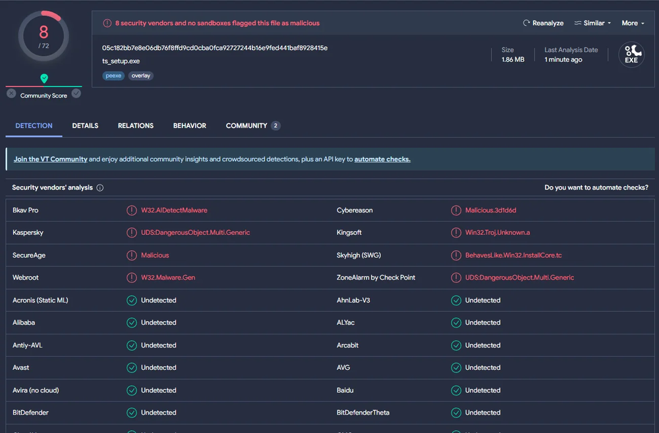Click the EXE file type icon
659x433 pixels.
coord(631,55)
